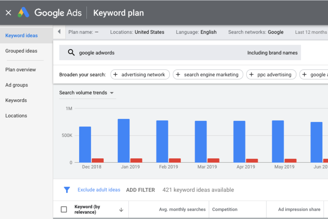Click the blue filter funnel icon

point(67,190)
